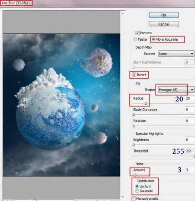Viewport: 195px width, 201px height.
Task: Click the Threshold value field showing 255
Action: pyautogui.click(x=190, y=151)
